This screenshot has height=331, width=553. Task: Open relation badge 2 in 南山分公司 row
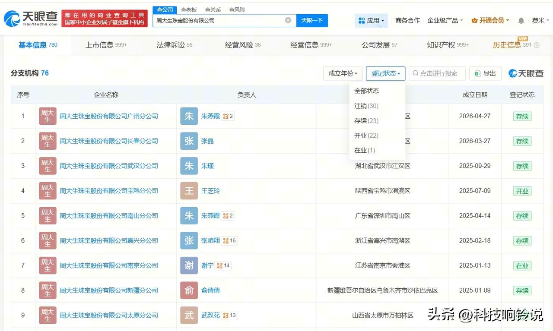(x=228, y=215)
